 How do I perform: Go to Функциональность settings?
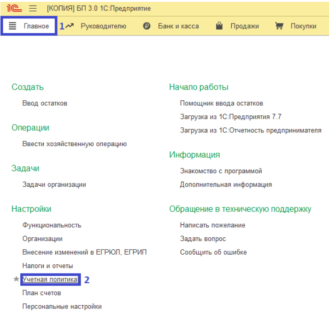[x=52, y=225]
